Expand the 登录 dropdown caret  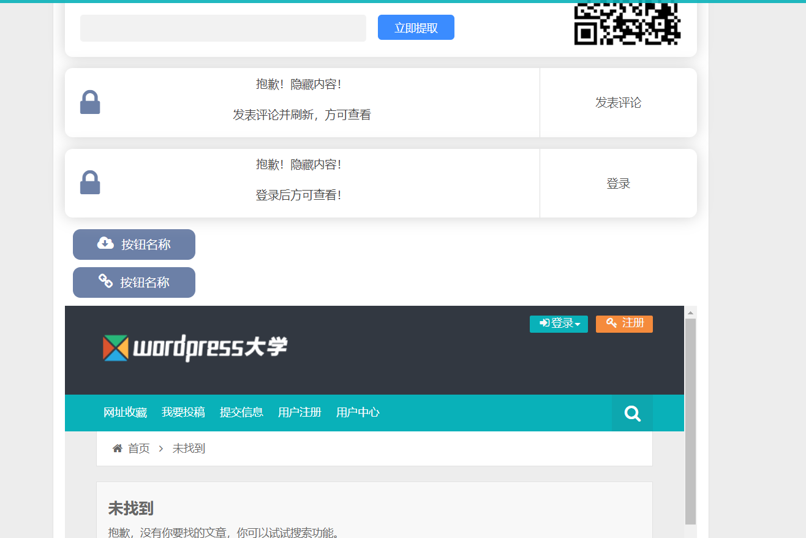[x=578, y=325]
